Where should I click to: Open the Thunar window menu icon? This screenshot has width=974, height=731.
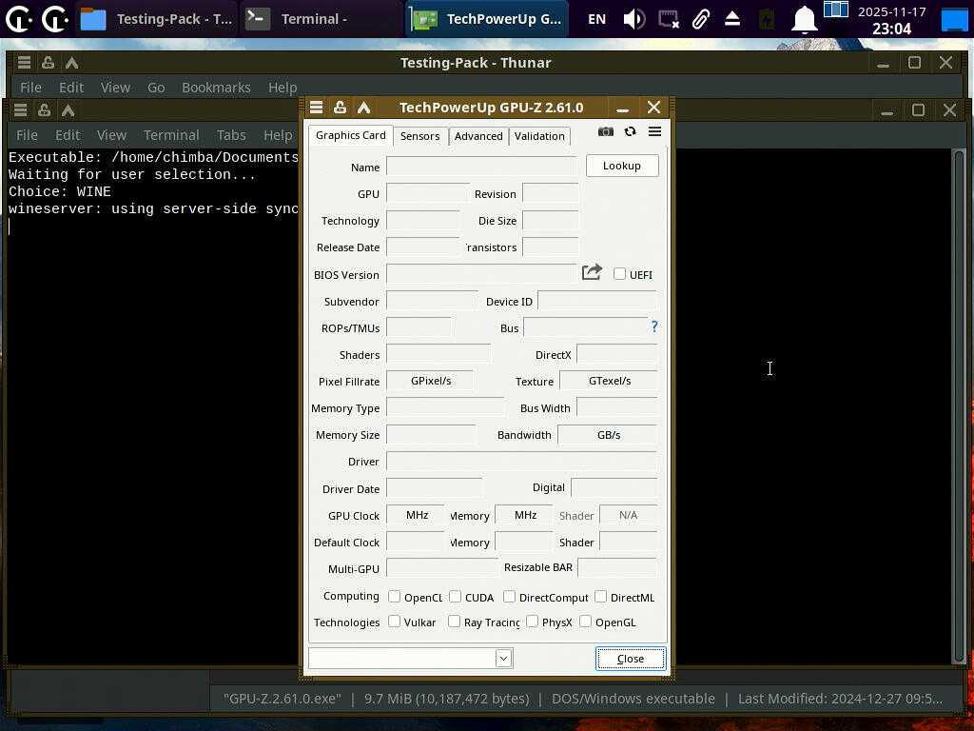pos(24,62)
